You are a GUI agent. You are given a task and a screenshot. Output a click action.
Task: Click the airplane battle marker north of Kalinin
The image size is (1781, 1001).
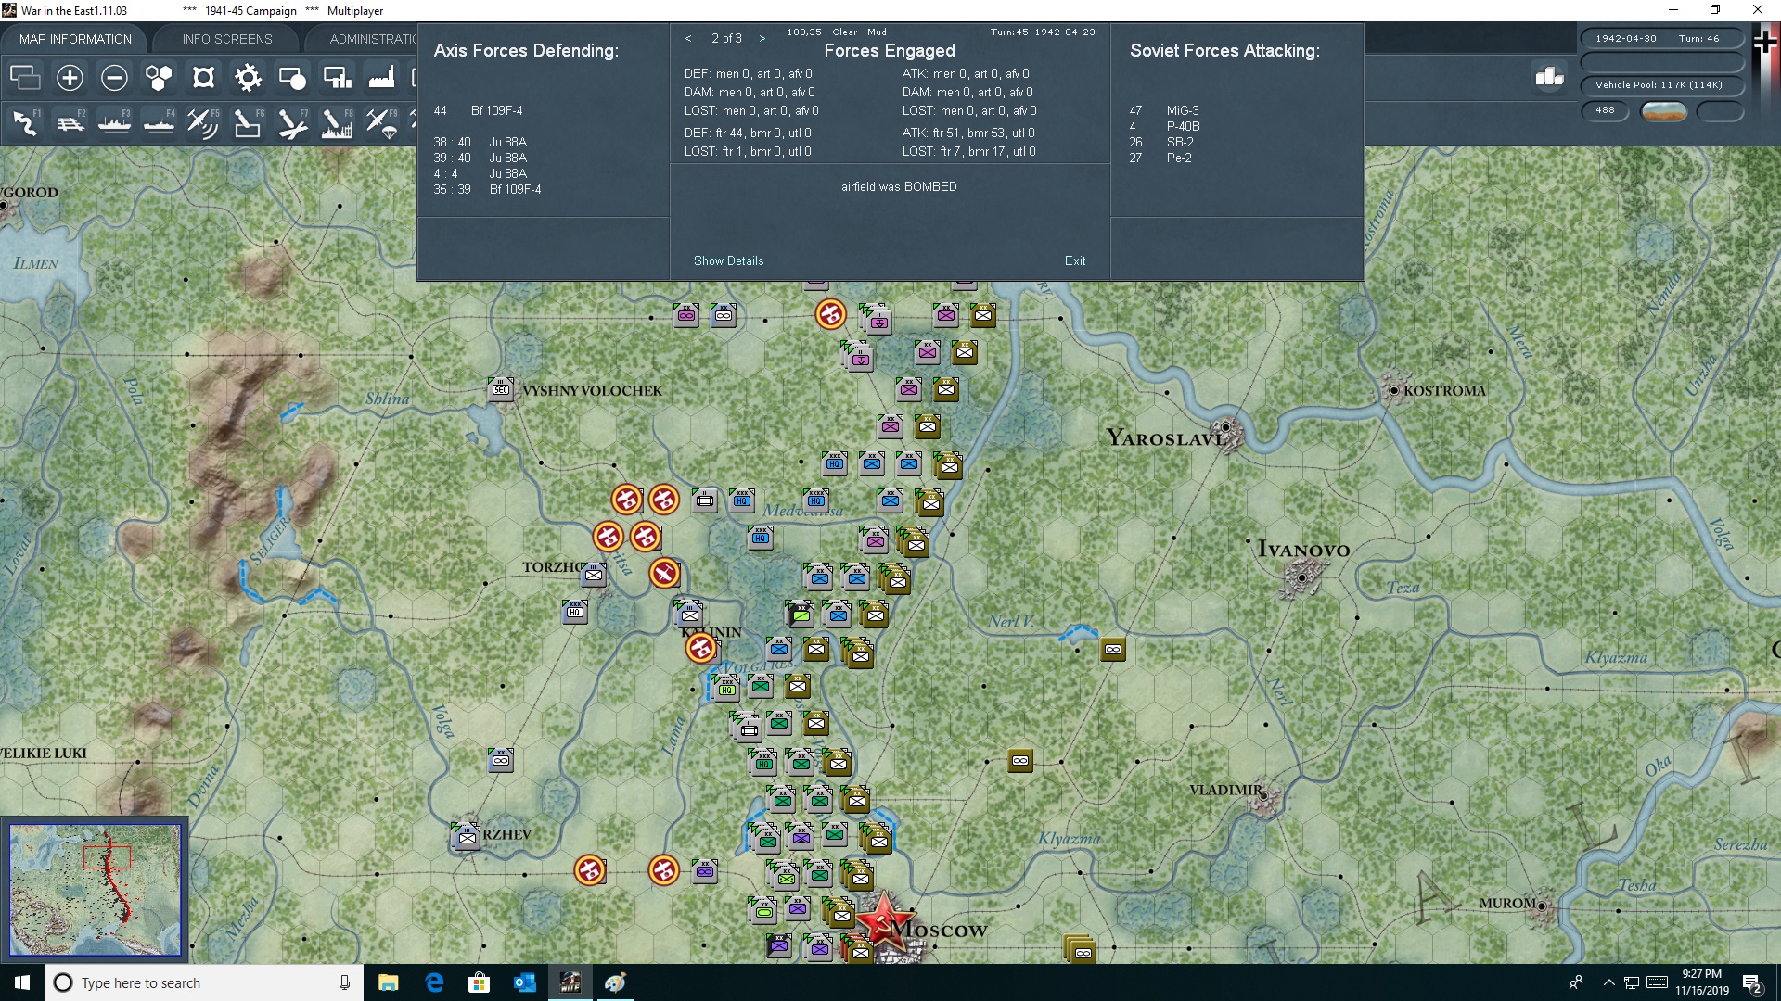(664, 574)
